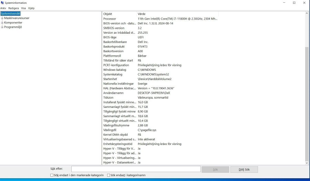Click the scrollbar down arrow in details pane
This screenshot has width=310, height=181.
click(x=307, y=163)
